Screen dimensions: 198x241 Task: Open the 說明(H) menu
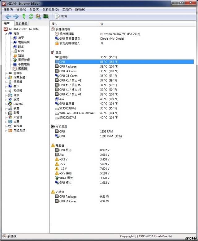click(x=80, y=10)
